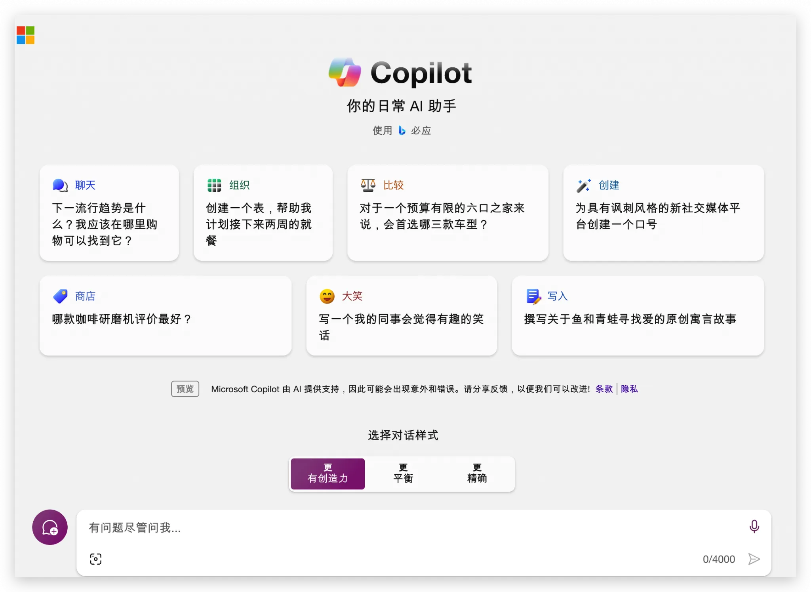Click the 聊天 trend suggestion card
811x592 pixels.
click(x=109, y=213)
